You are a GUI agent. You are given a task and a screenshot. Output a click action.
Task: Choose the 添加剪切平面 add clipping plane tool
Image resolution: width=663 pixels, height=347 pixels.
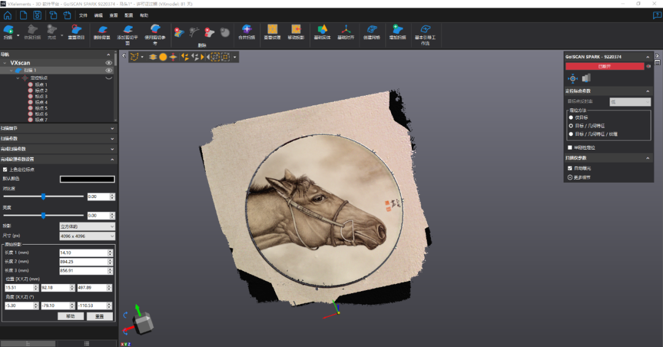(128, 34)
